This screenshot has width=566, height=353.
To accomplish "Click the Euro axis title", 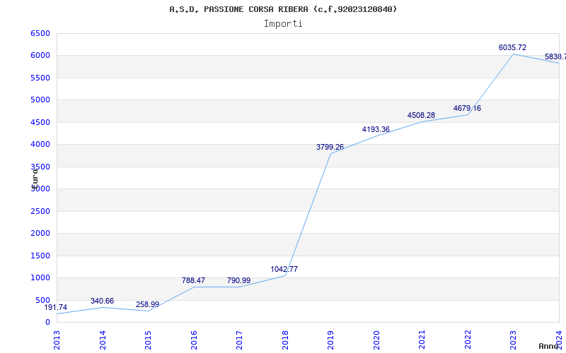I will [35, 178].
